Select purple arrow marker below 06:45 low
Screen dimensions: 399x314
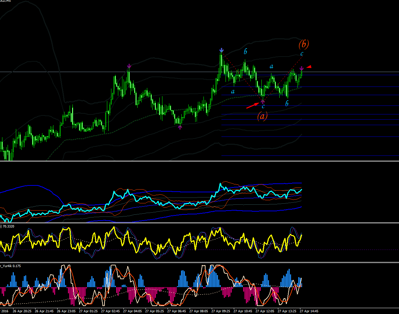[180, 127]
